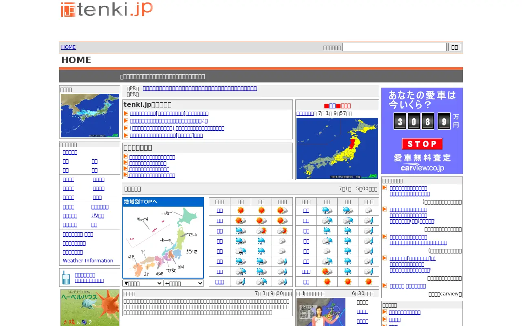522x326 pixels.
Task: Click the sun icon in left forecast table's first row, first forecast column
Action: pyautogui.click(x=241, y=210)
